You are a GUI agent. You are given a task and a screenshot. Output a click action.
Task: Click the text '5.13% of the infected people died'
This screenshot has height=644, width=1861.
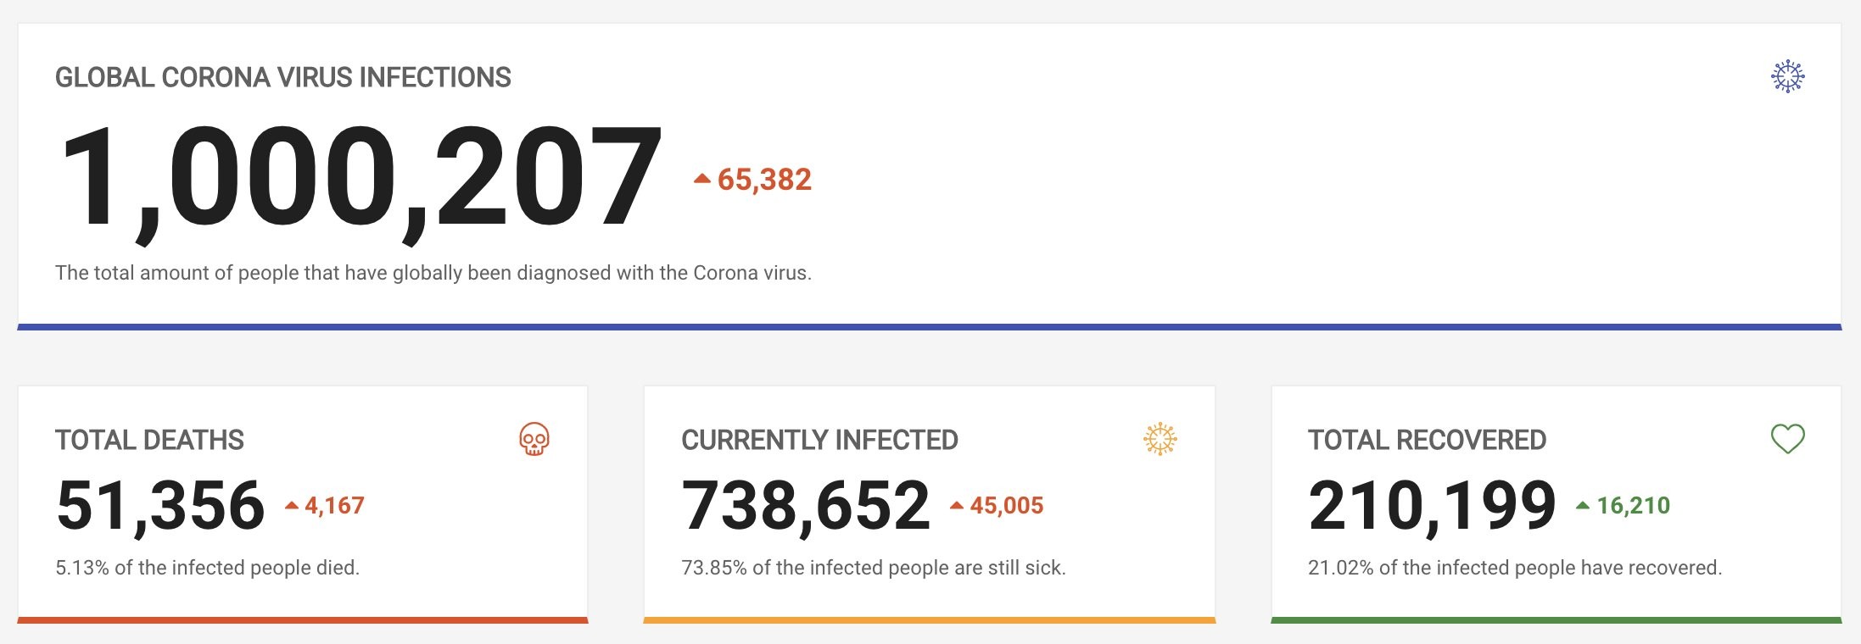[x=208, y=568]
